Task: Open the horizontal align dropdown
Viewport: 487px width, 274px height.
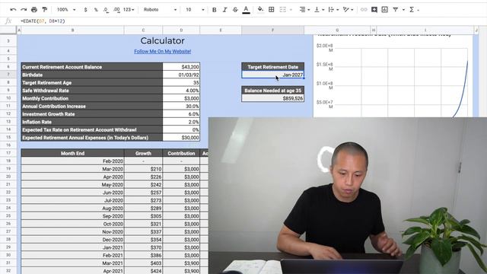Action: pyautogui.click(x=304, y=10)
